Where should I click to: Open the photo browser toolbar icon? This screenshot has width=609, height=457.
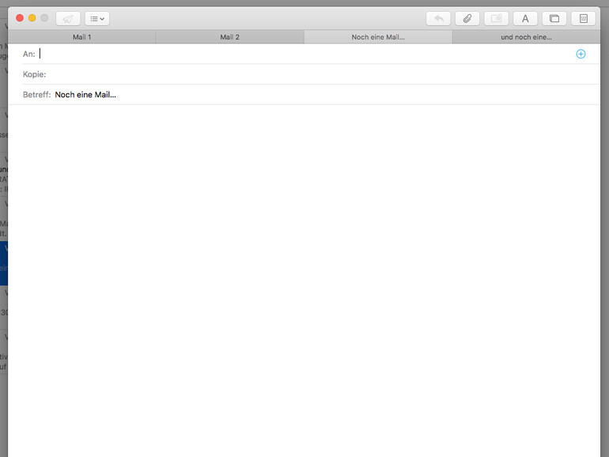coord(554,19)
